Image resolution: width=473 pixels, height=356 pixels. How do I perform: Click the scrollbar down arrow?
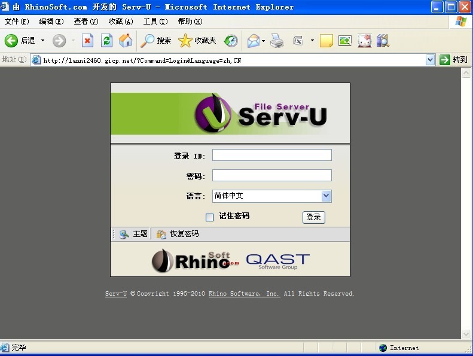coord(466,334)
